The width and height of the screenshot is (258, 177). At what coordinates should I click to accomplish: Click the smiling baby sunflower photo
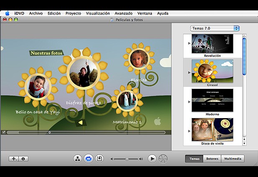click(x=38, y=87)
